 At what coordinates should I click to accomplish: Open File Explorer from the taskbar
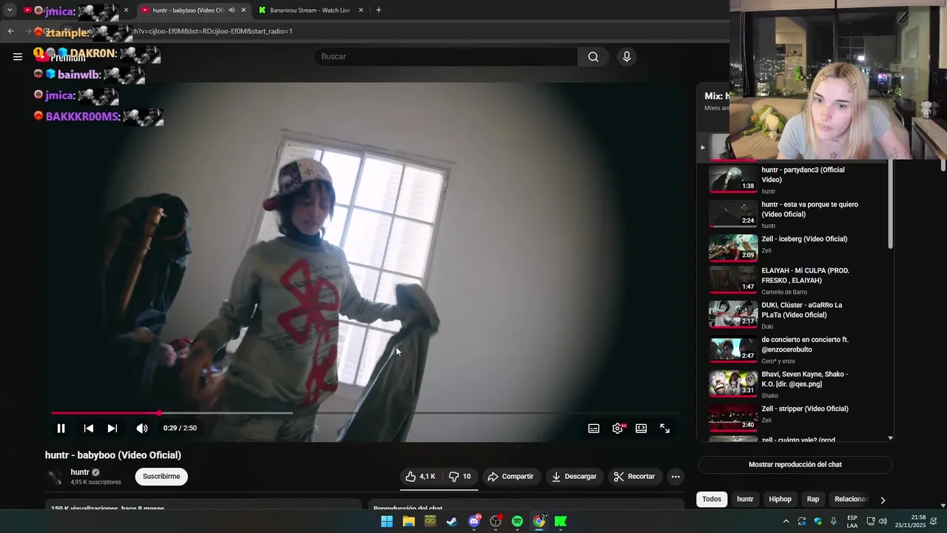[408, 521]
